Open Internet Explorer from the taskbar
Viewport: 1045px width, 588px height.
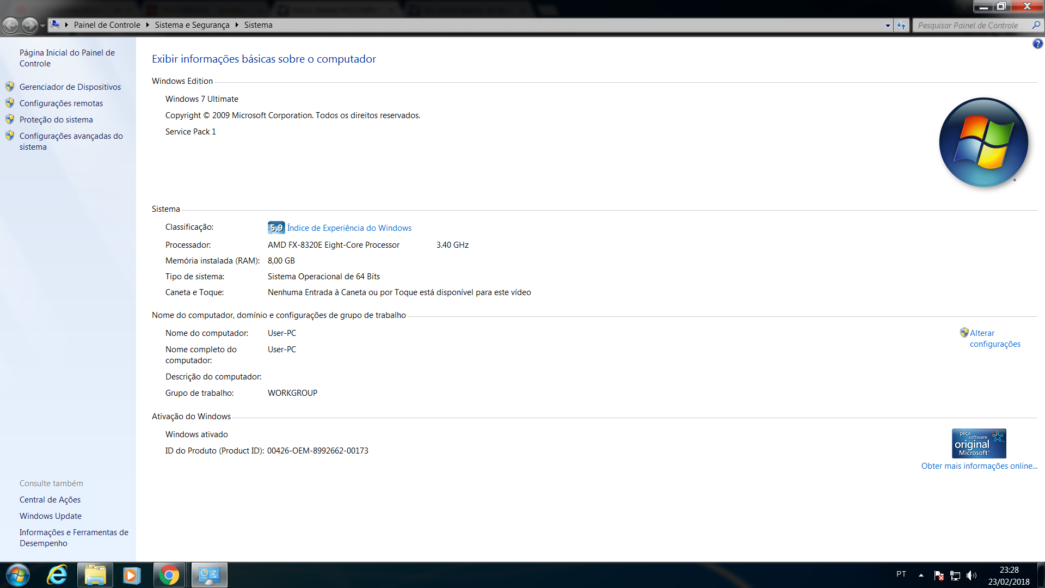[x=57, y=575]
